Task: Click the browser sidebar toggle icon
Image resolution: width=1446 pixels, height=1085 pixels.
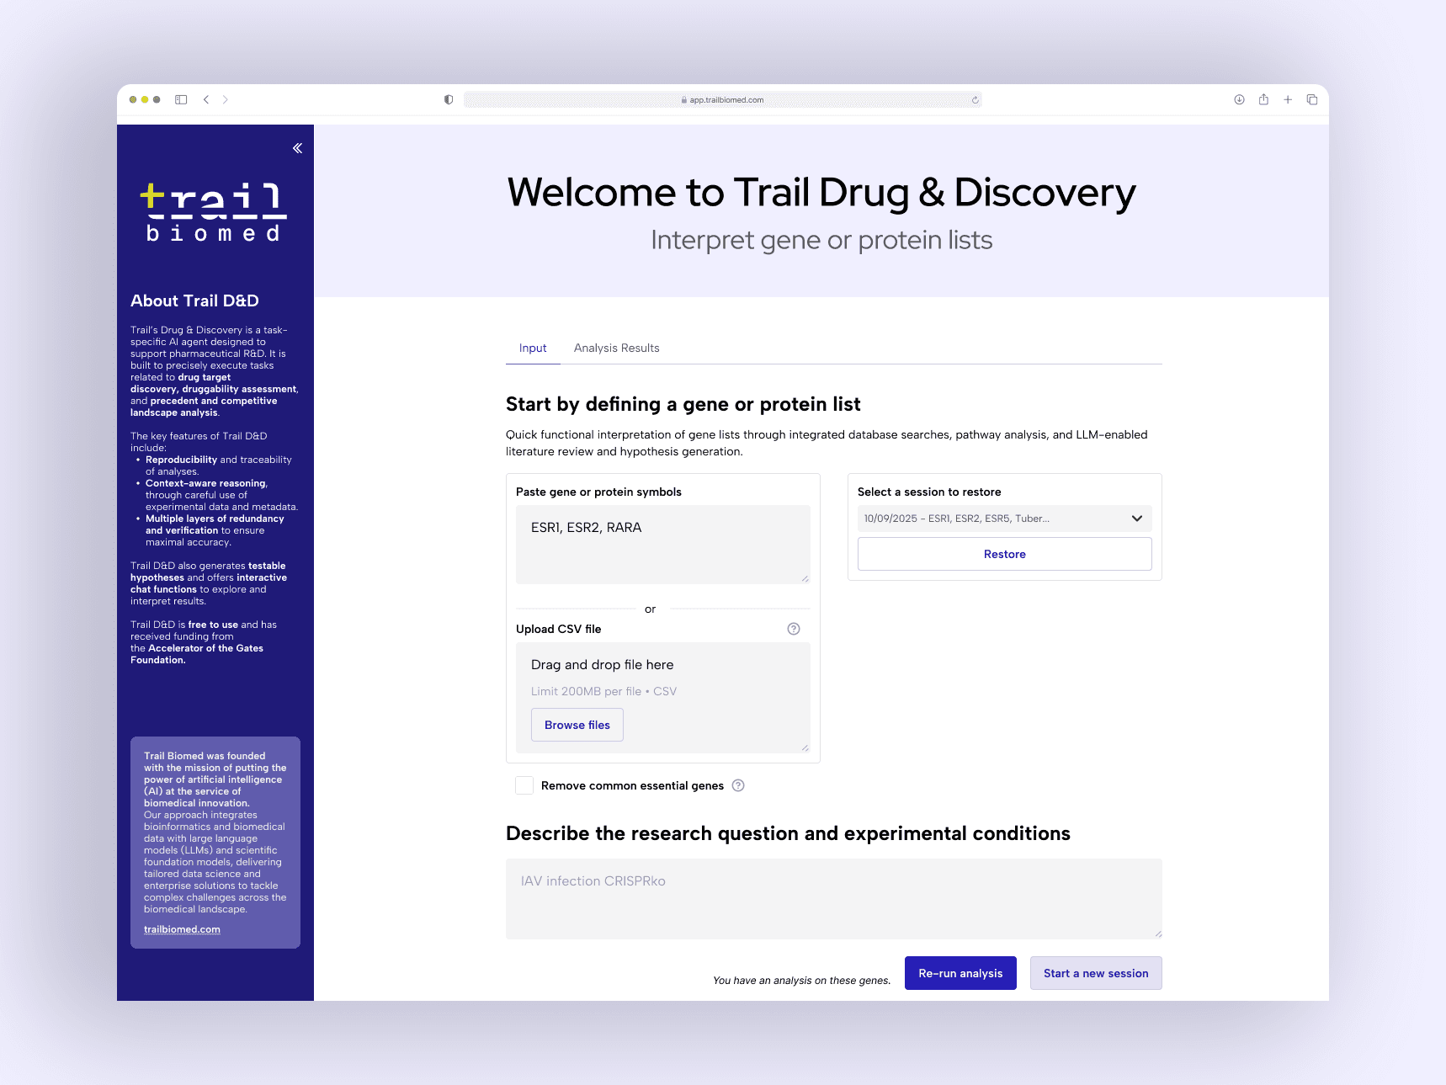Action: [x=181, y=99]
